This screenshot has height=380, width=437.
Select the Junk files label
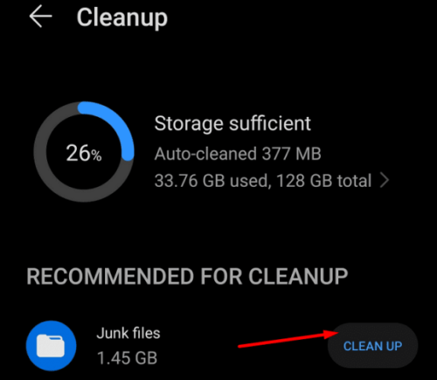[128, 333]
